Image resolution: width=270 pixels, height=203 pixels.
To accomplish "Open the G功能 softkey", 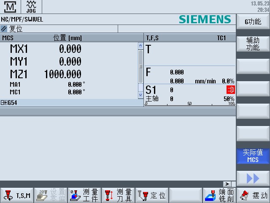I will coord(253,22).
